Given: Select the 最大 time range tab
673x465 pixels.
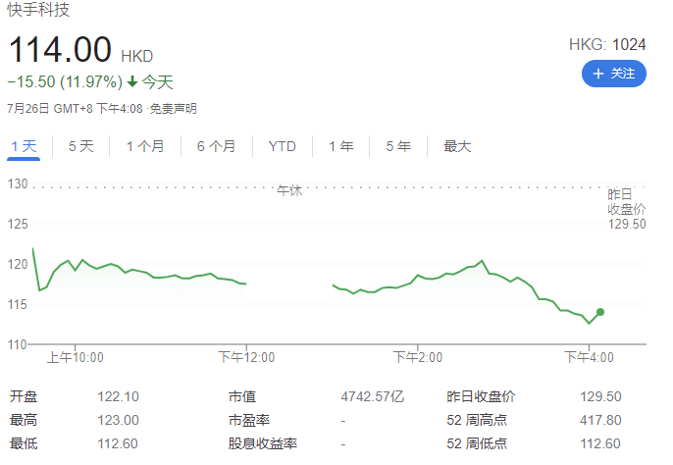Looking at the screenshot, I should 457,146.
